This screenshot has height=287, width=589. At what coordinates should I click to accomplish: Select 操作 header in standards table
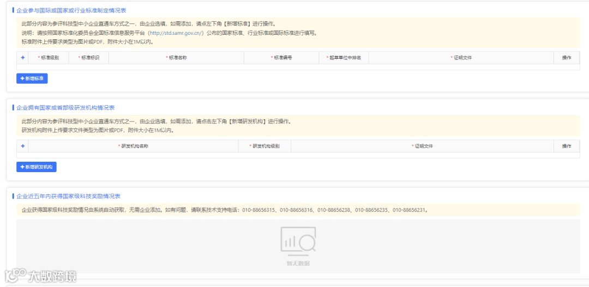click(x=567, y=58)
